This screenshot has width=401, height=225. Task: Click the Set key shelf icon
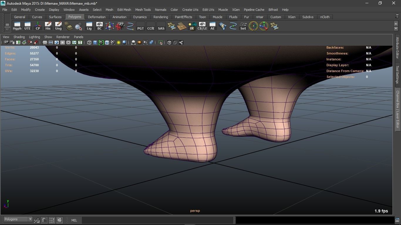pos(243,26)
